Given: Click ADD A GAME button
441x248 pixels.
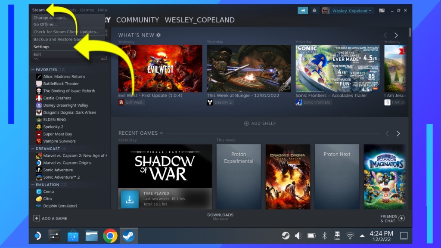Looking at the screenshot, I should tap(50, 218).
